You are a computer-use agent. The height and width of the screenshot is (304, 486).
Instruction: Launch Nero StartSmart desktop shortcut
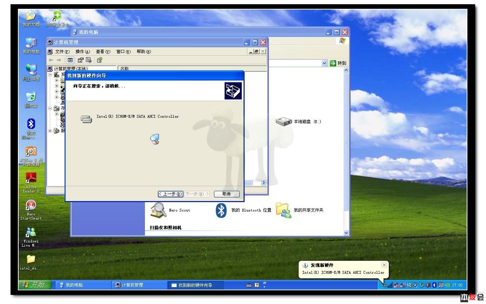(x=31, y=210)
